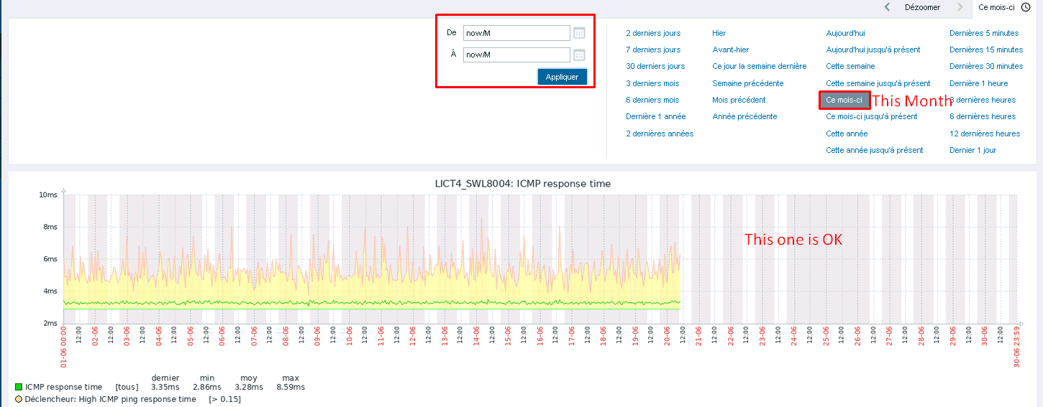Select the Aujourd'hui preset
The width and height of the screenshot is (1043, 407).
(x=845, y=33)
